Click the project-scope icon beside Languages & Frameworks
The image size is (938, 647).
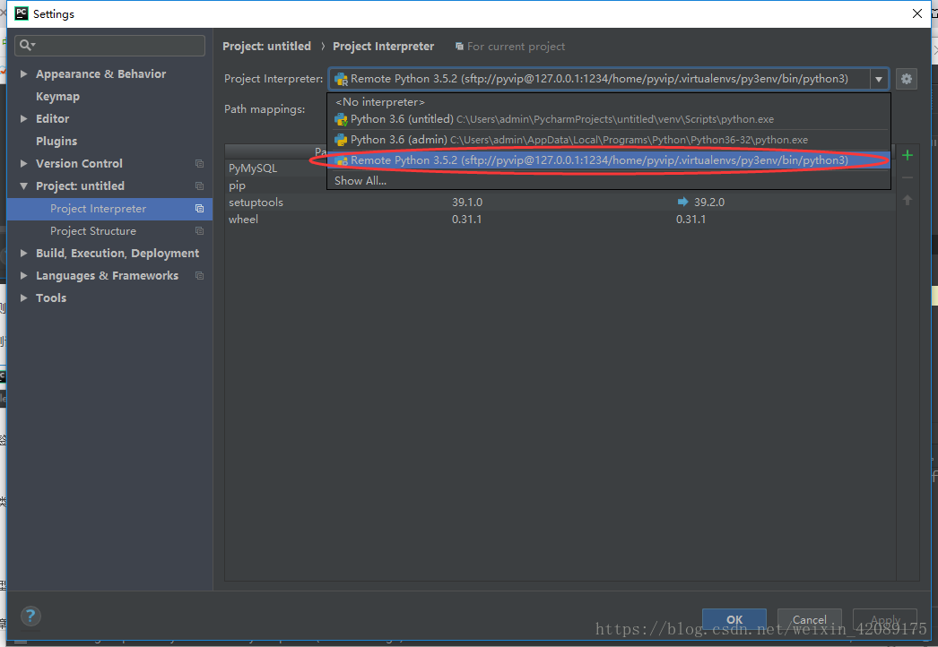tap(199, 276)
